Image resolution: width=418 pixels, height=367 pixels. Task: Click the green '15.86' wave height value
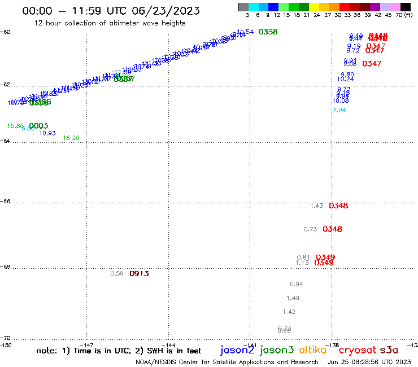pos(15,126)
